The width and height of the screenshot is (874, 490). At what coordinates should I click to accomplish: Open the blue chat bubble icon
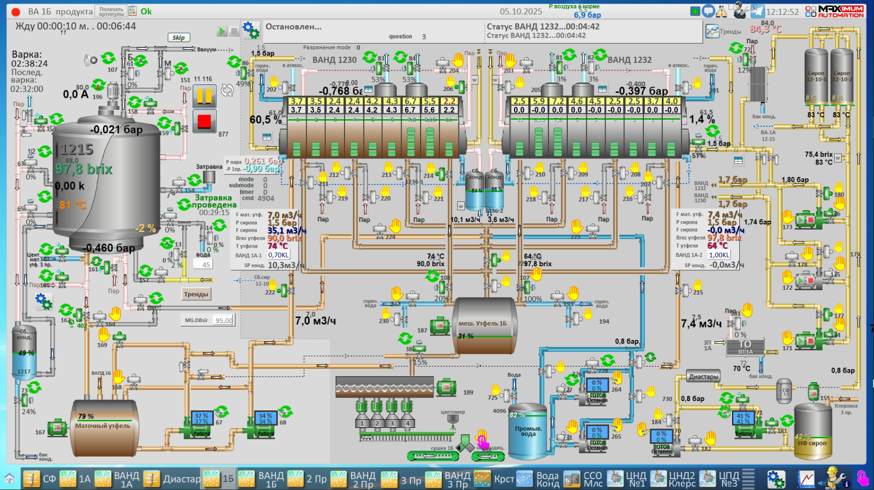tap(708, 11)
